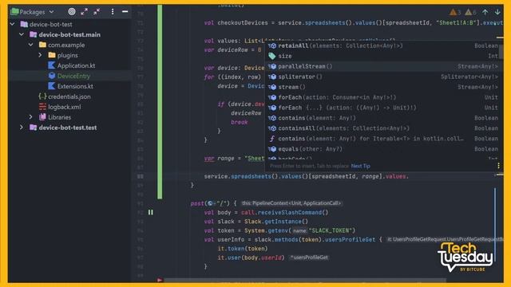This screenshot has height=287, width=511.
Task: Expand the plugins folder
Action: (x=40, y=55)
